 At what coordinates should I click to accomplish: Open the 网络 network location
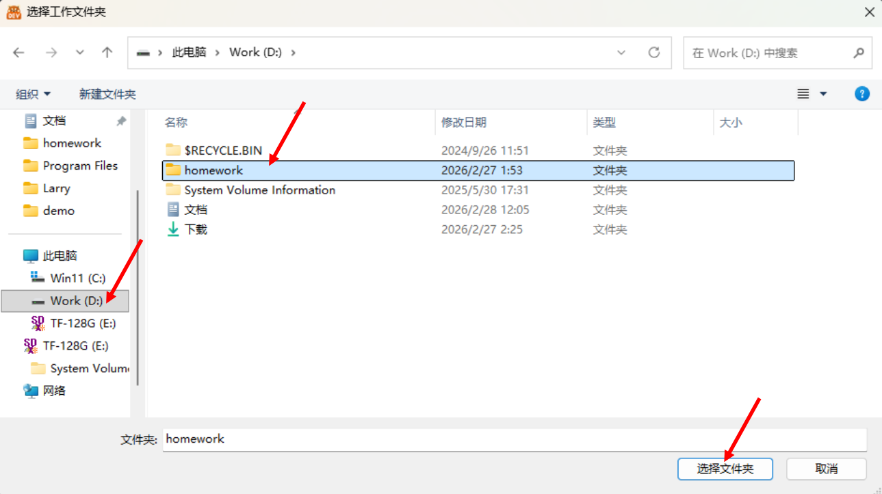[x=54, y=391]
